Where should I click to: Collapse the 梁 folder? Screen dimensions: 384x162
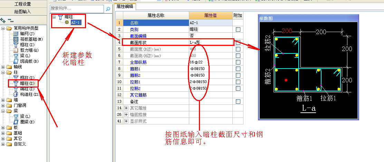3,111
